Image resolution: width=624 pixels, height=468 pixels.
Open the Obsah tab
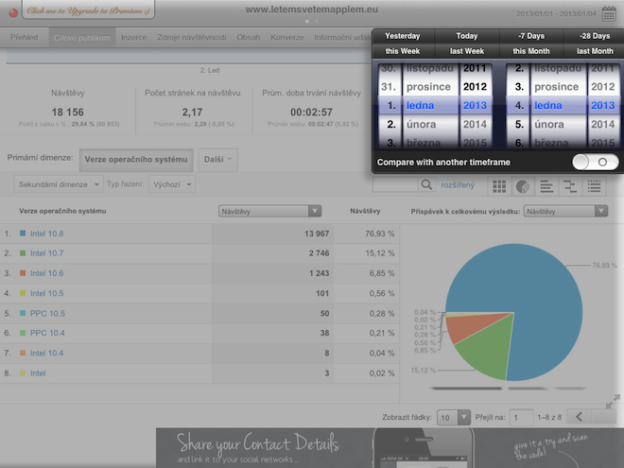click(x=249, y=38)
